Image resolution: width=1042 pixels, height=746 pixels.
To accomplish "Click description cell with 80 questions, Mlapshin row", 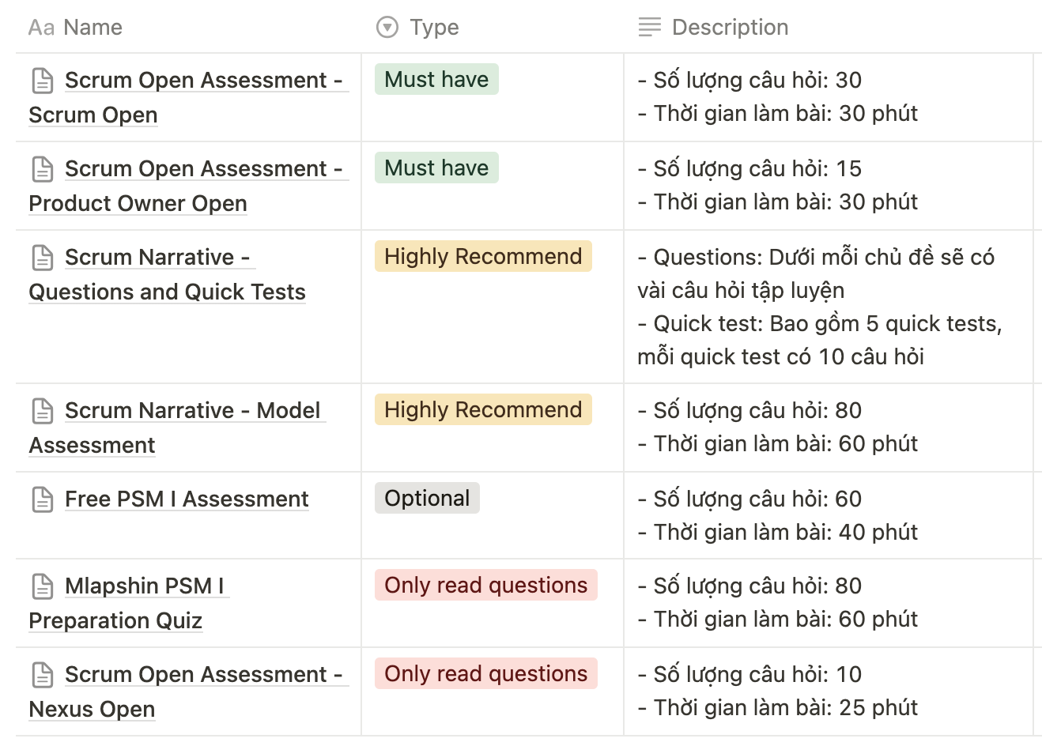I will point(828,603).
